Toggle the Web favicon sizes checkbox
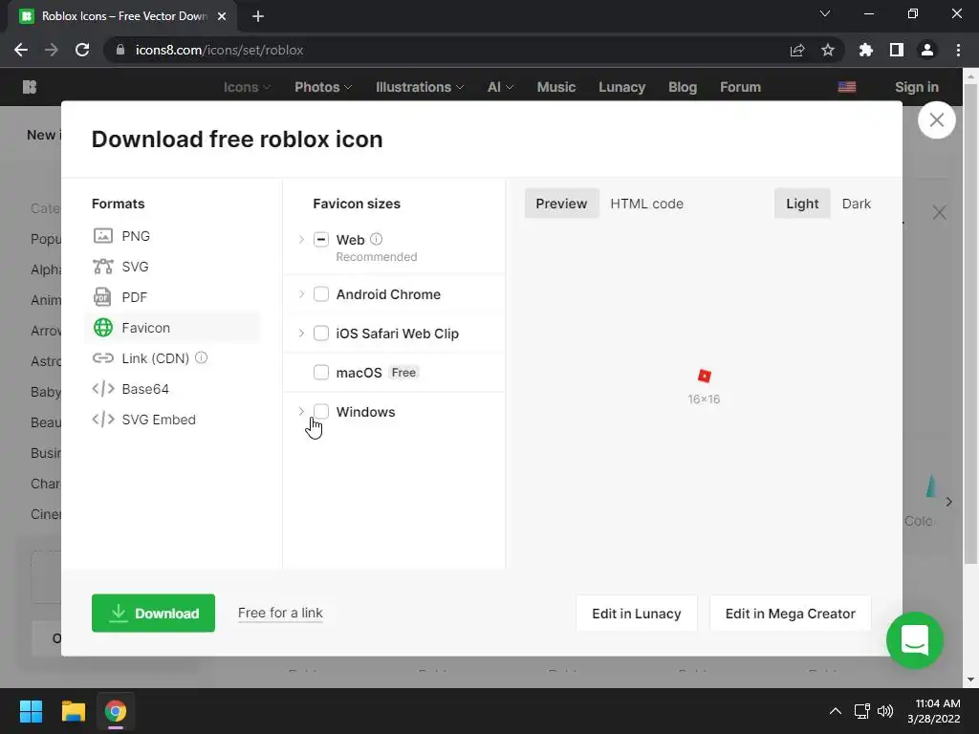The image size is (979, 734). coord(321,240)
